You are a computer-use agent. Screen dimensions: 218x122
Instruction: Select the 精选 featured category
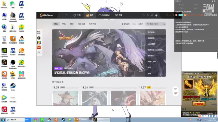click(x=56, y=24)
